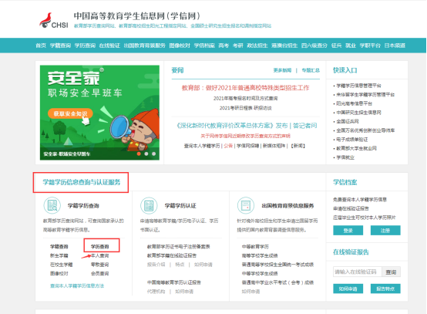Open 学籍查询 in the navigation bar
The height and width of the screenshot is (314, 427).
point(60,46)
